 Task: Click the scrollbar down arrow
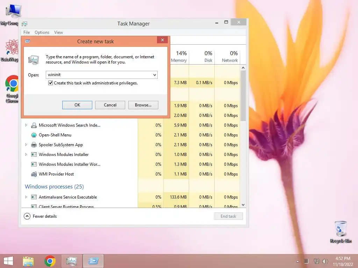point(243,205)
